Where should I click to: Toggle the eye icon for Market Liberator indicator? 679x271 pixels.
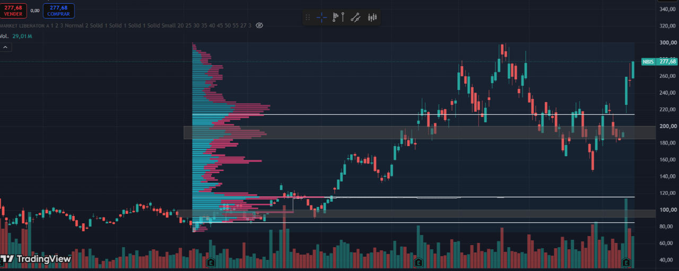[x=259, y=25]
